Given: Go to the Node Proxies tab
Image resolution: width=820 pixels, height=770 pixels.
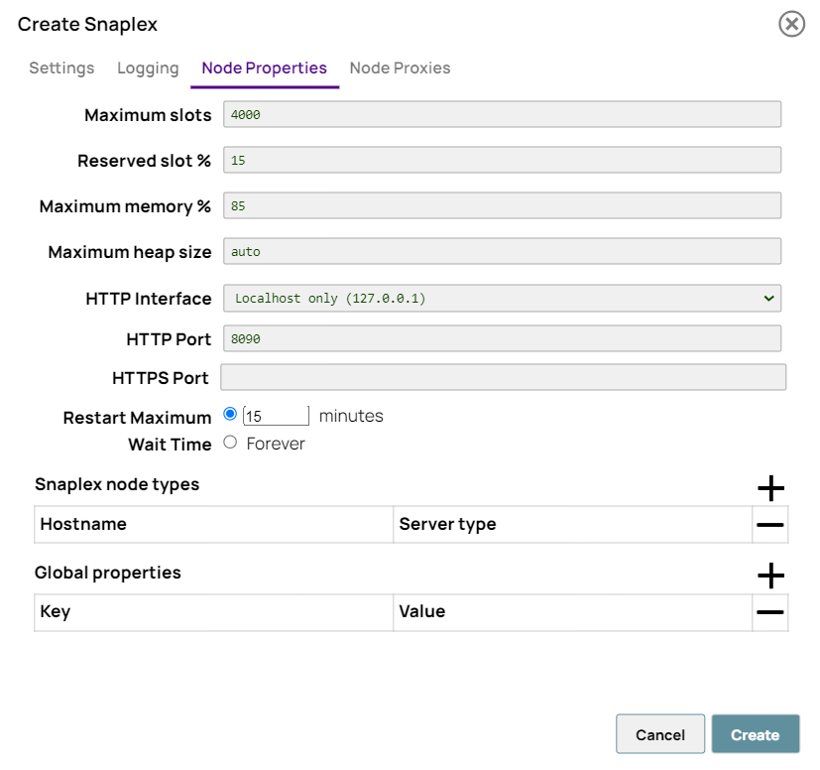Looking at the screenshot, I should (x=400, y=68).
